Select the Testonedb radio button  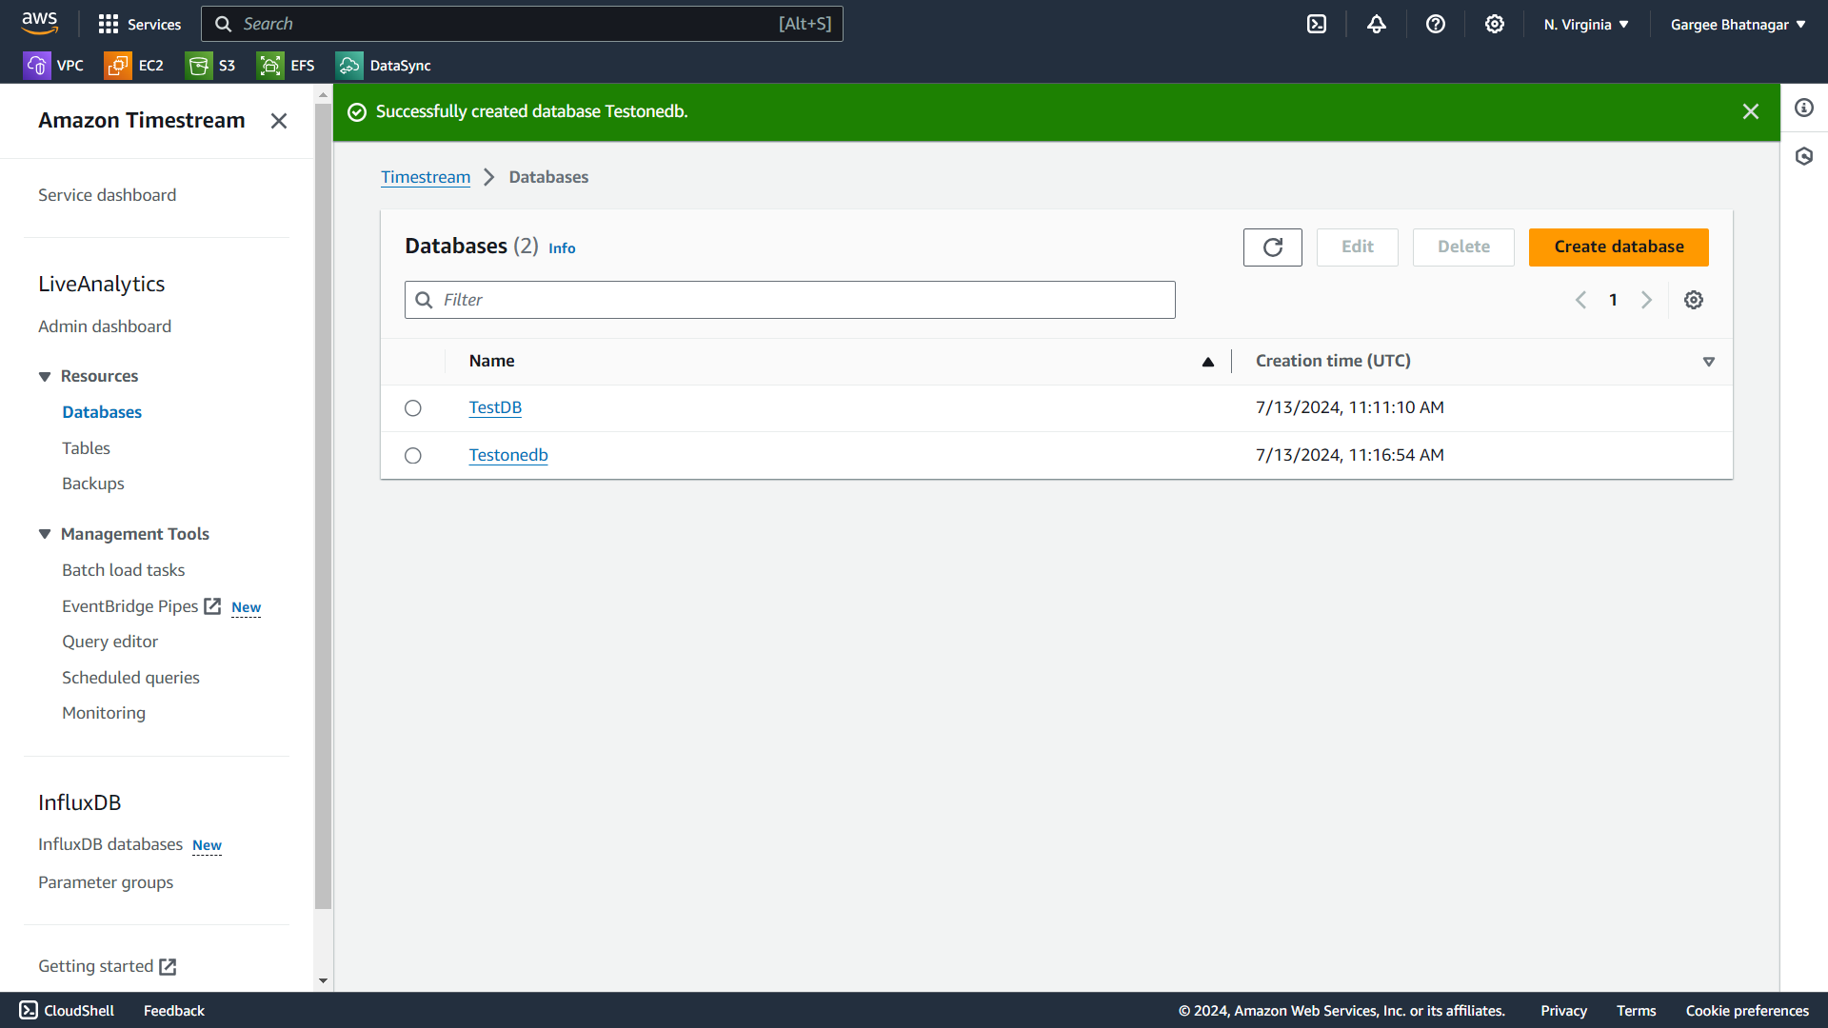coord(413,456)
